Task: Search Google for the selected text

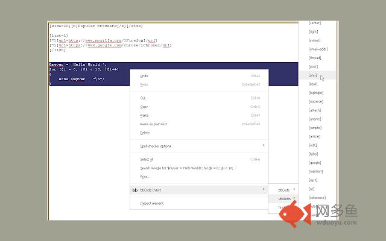Action: point(188,168)
